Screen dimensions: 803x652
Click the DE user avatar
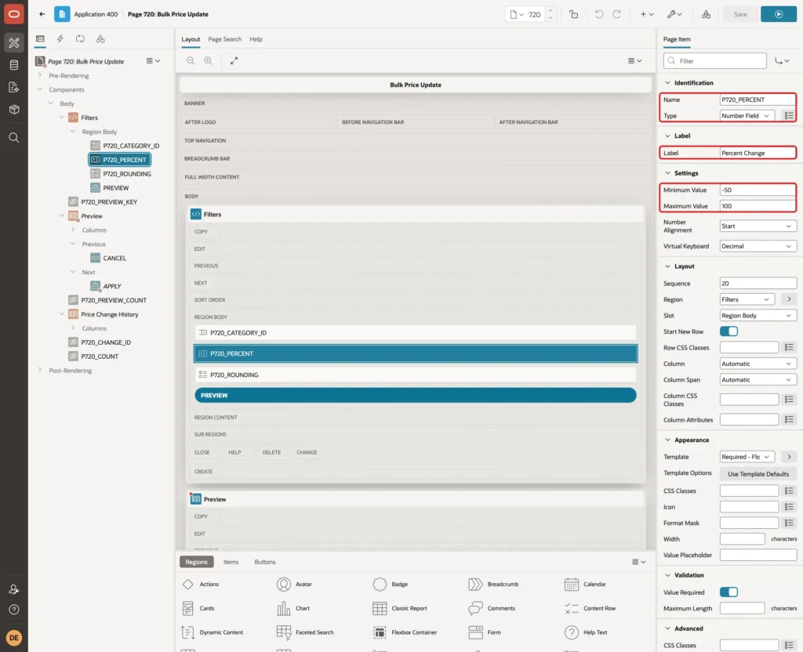point(14,638)
